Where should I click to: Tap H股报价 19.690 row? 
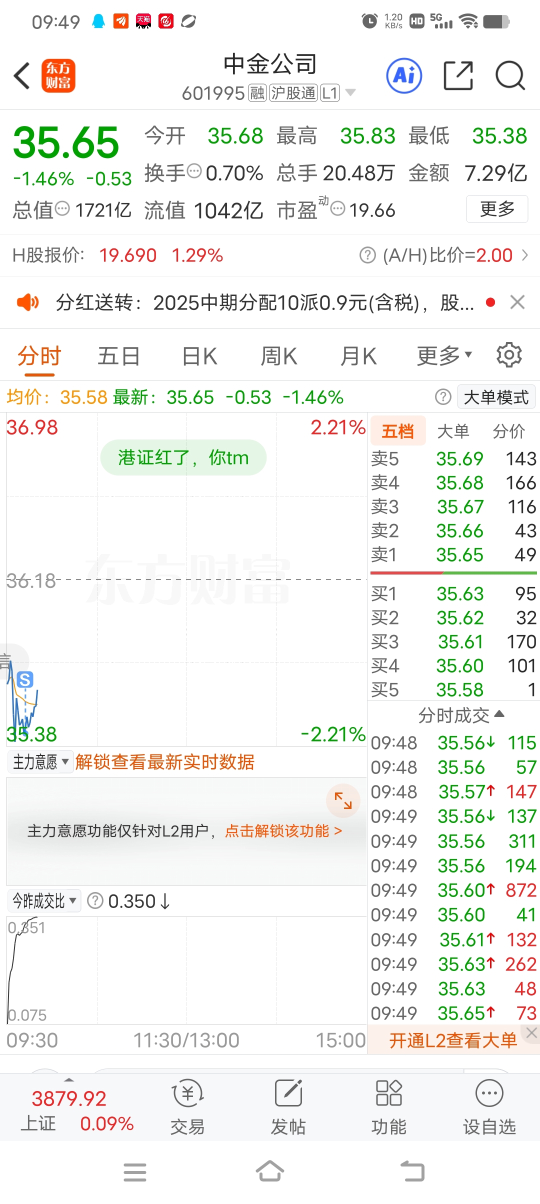[x=117, y=255]
